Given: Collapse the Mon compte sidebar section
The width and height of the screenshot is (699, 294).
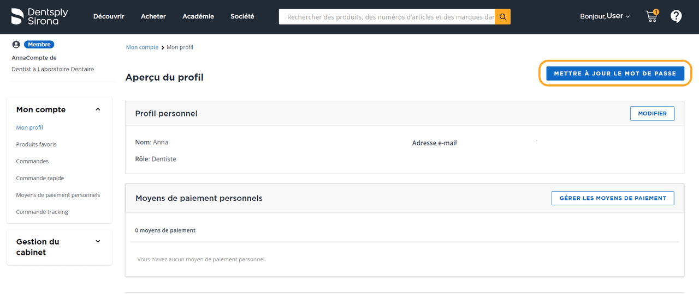Looking at the screenshot, I should (x=98, y=109).
